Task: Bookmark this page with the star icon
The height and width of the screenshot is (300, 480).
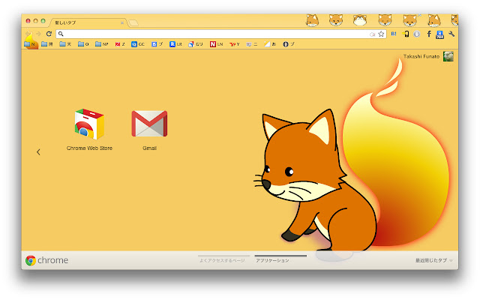Action: tap(381, 34)
